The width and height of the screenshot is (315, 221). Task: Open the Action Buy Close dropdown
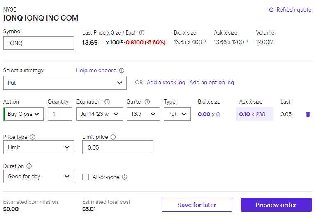(x=25, y=114)
